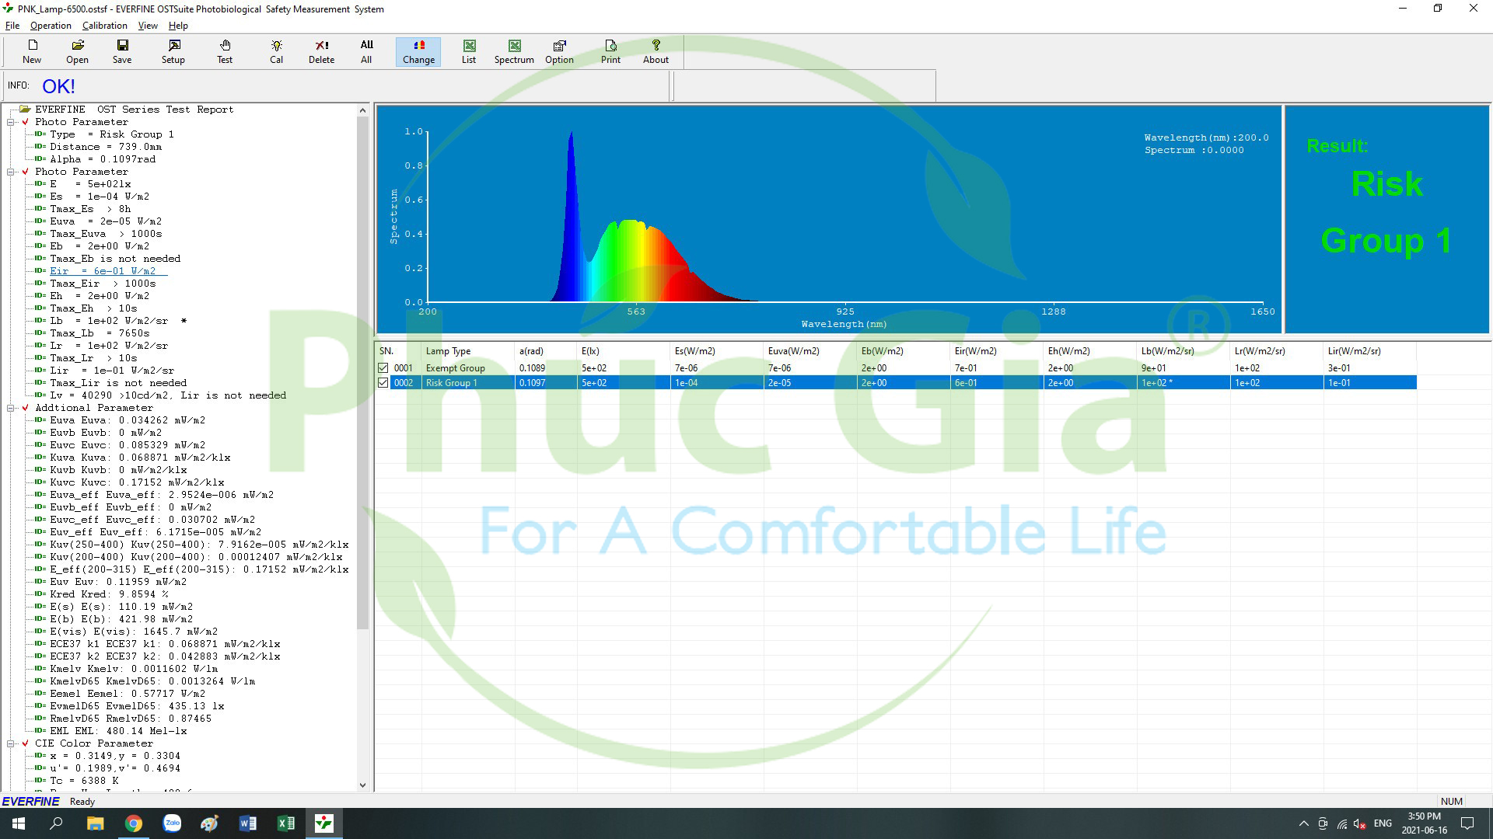1493x839 pixels.
Task: Open Word from the taskbar
Action: [248, 823]
